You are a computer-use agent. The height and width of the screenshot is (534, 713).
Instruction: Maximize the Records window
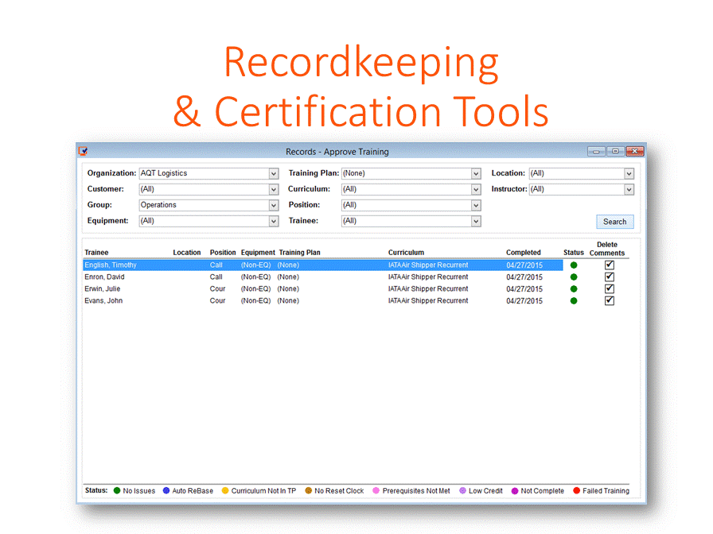615,151
